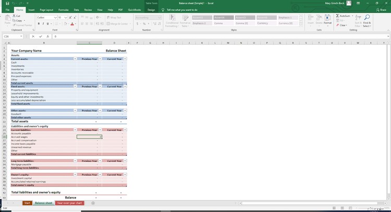Screen dimensions: 391x212
Task: Click the fill color bucket icon
Action: point(65,23)
